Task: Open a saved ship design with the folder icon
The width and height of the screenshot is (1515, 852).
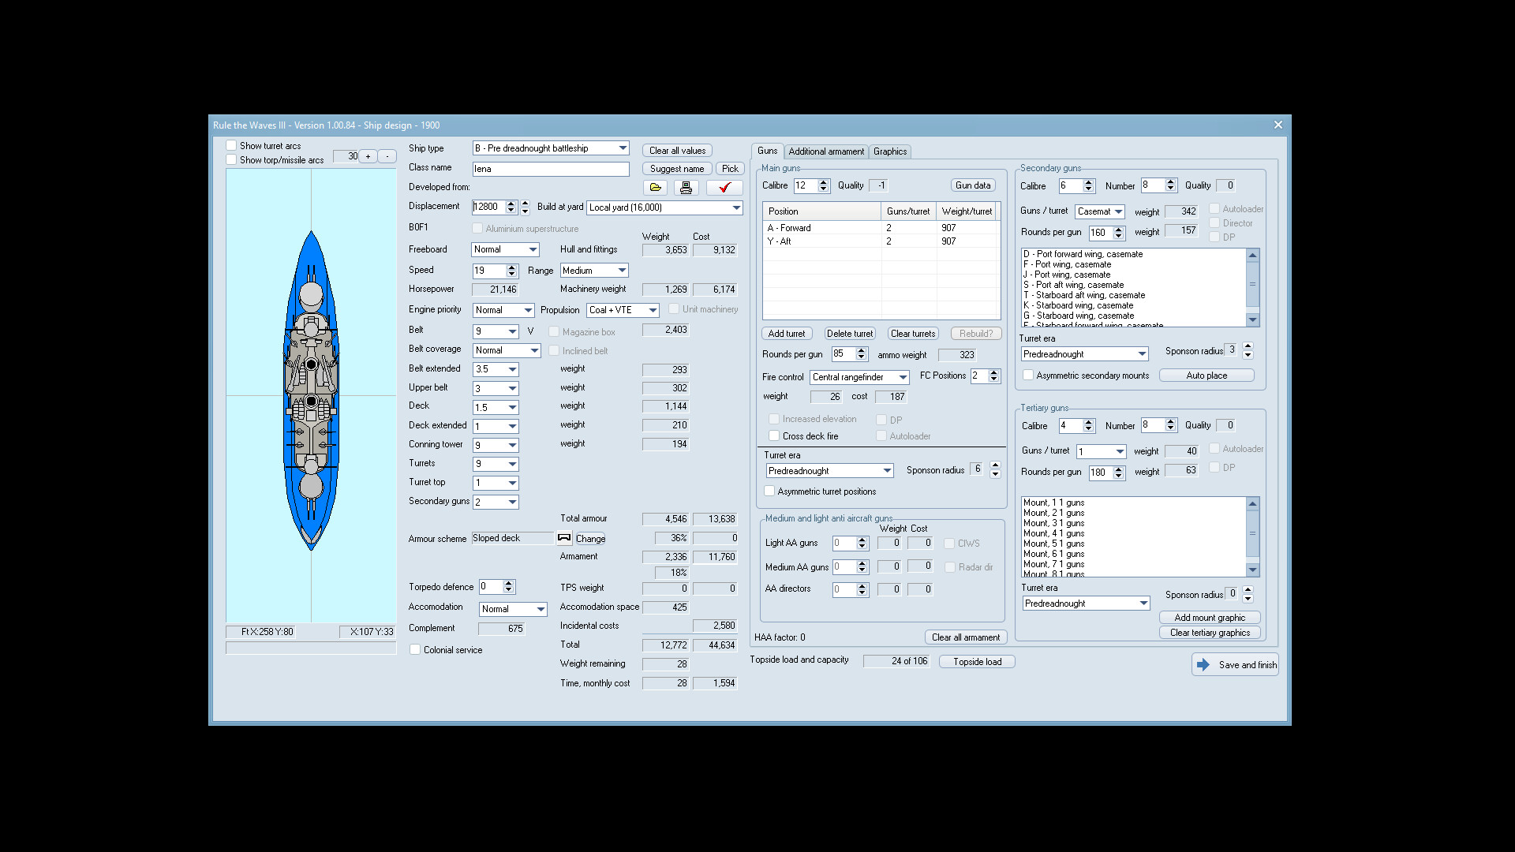Action: (x=655, y=188)
